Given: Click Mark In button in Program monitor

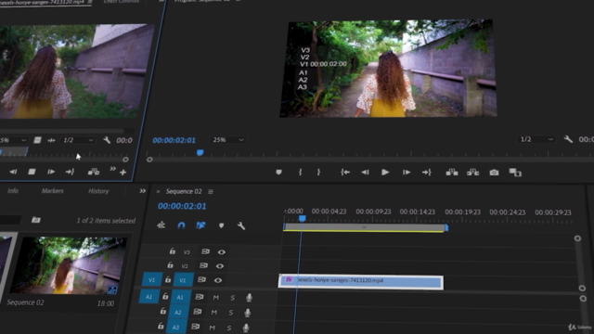Looking at the screenshot, I should [x=300, y=173].
